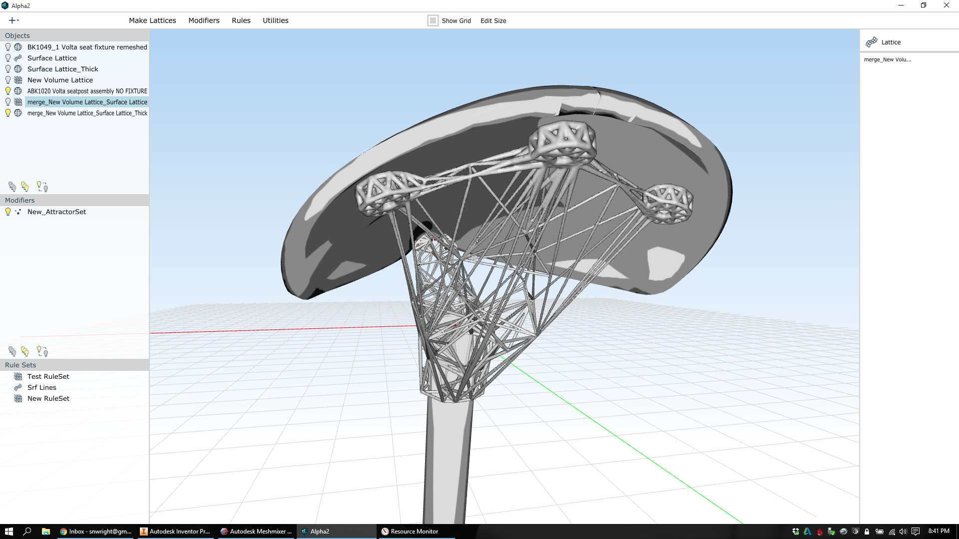The width and height of the screenshot is (959, 539).
Task: Show merge_New Volume Lattice_Surface Lattice via bulb
Action: pyautogui.click(x=8, y=102)
